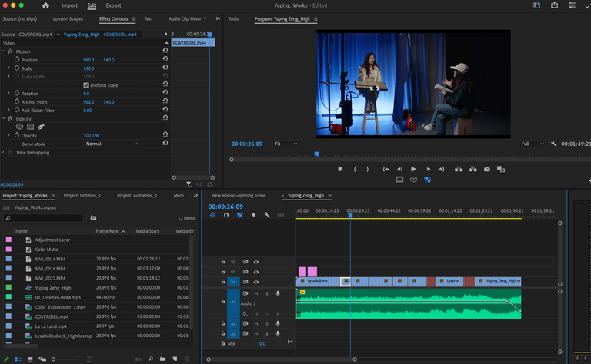This screenshot has width=591, height=364.
Task: Open the Export workspace tab
Action: [113, 5]
